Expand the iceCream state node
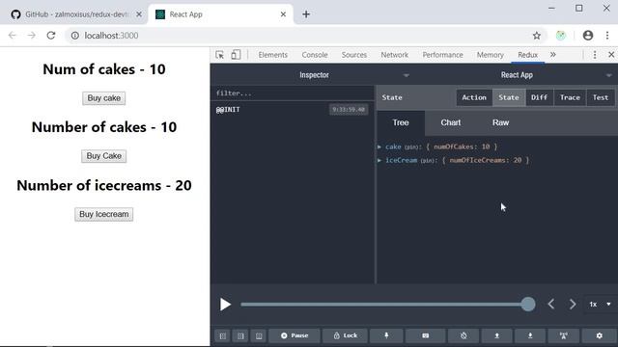Image resolution: width=618 pixels, height=347 pixels. [x=379, y=160]
